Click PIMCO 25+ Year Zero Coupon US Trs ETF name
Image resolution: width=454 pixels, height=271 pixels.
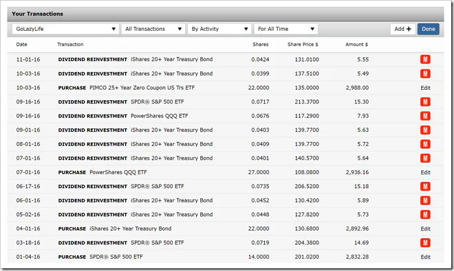tap(142, 88)
